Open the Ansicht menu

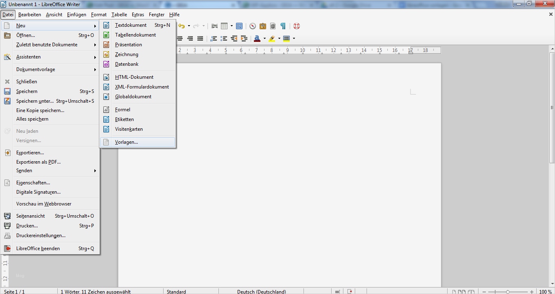coord(54,15)
